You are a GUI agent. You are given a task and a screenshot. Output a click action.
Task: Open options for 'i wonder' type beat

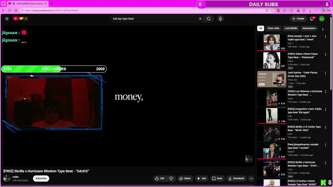325,145
